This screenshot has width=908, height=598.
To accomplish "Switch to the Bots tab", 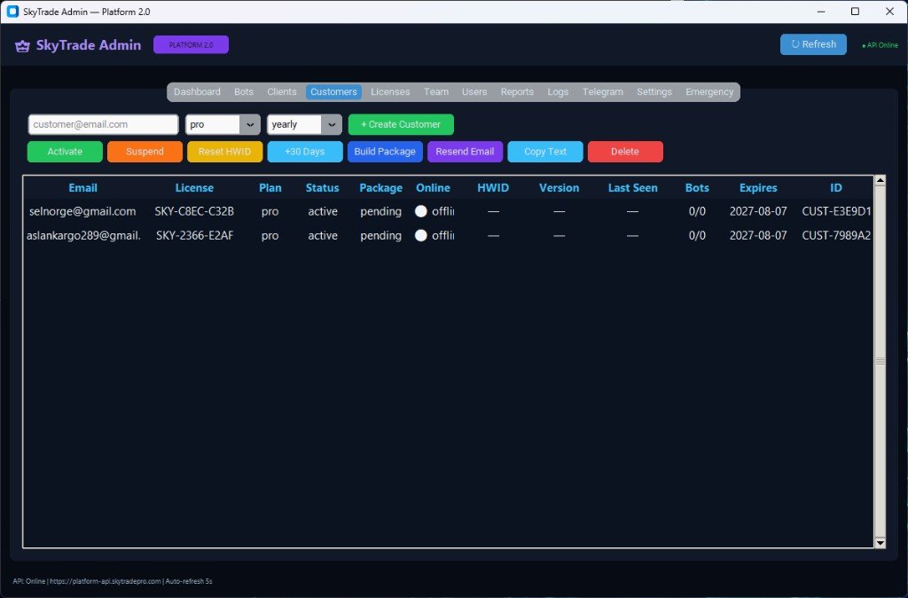I will (x=244, y=92).
